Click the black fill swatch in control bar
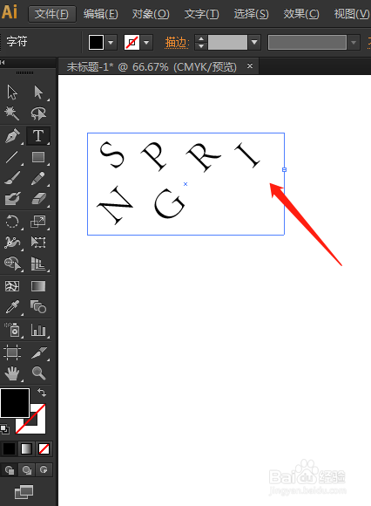This screenshot has height=506, width=371. tap(96, 42)
